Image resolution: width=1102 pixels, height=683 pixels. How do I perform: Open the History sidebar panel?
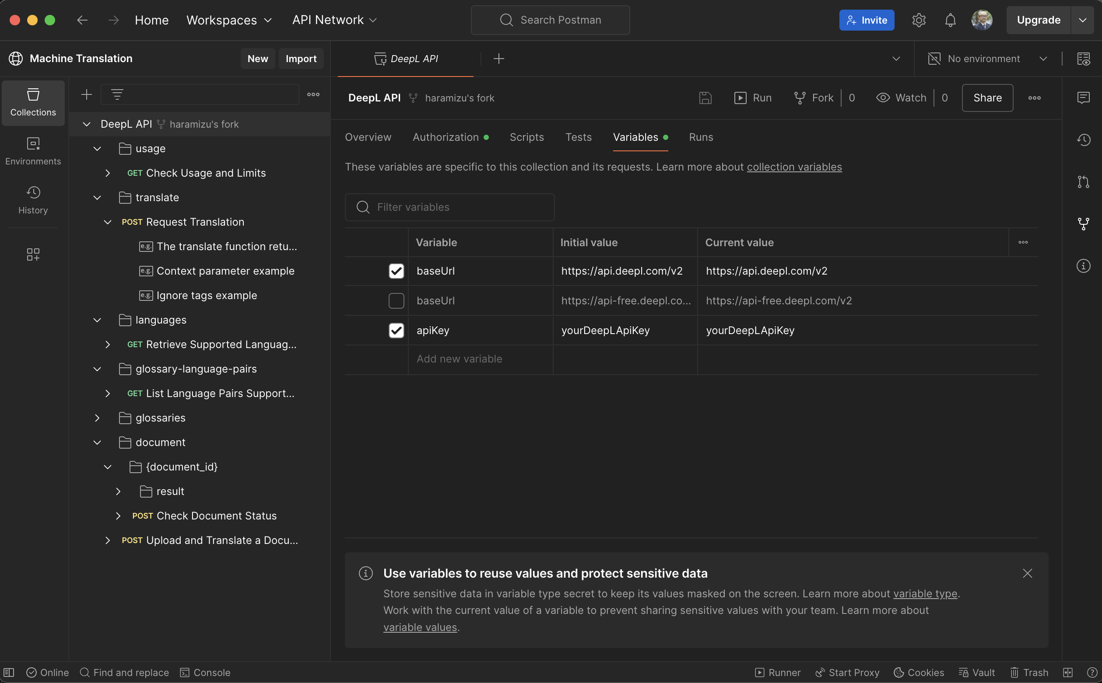pyautogui.click(x=33, y=200)
